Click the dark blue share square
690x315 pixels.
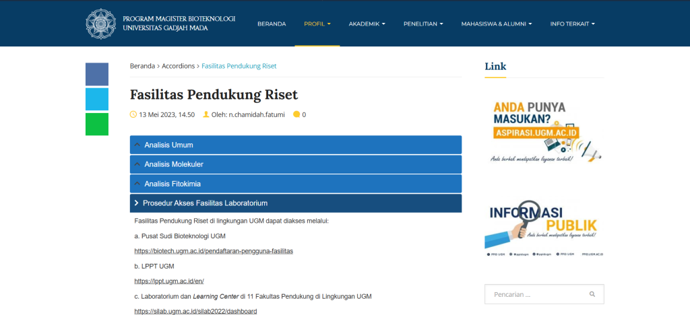96,74
